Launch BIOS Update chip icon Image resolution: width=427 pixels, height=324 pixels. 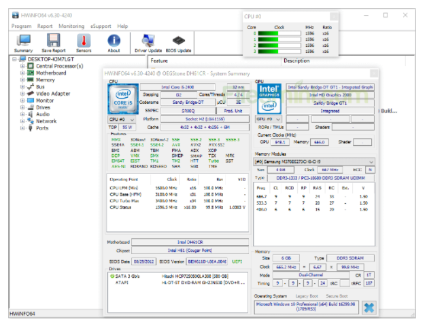coord(178,43)
